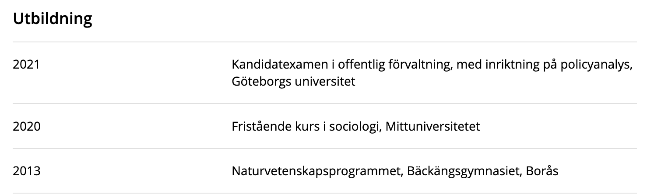This screenshot has width=647, height=194.
Task: Select the year 2020 entry
Action: tap(27, 127)
